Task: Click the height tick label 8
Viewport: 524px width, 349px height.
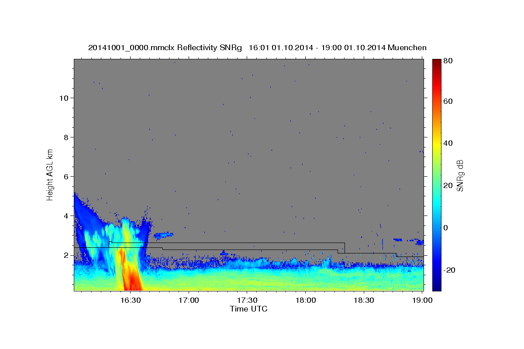Action: pyautogui.click(x=65, y=137)
